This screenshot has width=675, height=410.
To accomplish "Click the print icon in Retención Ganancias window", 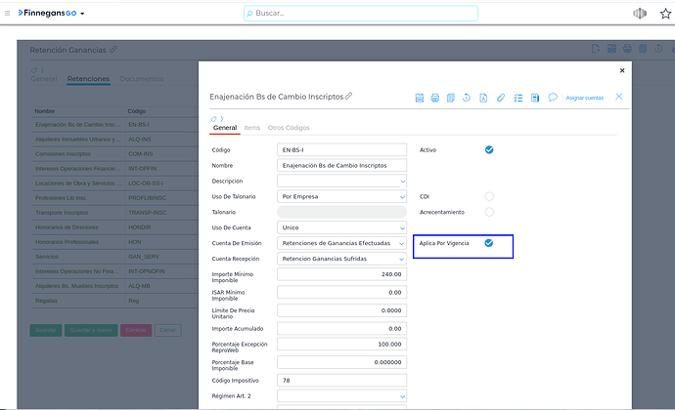I will (627, 49).
